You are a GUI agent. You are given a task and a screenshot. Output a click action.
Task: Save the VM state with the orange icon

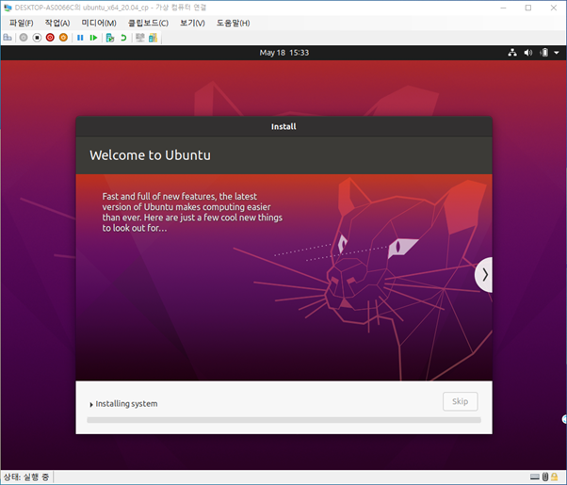pos(63,38)
